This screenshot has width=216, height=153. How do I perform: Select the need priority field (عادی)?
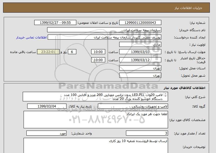140,45
